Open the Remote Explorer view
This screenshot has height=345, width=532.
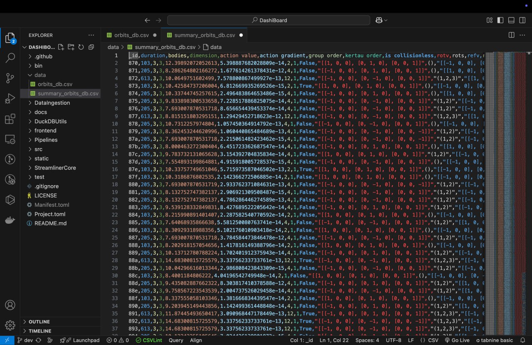pos(10,139)
